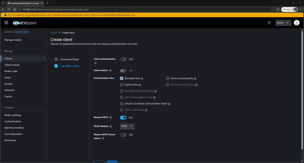Open the user avatar in header
The height and width of the screenshot is (163, 304).
coord(296,23)
